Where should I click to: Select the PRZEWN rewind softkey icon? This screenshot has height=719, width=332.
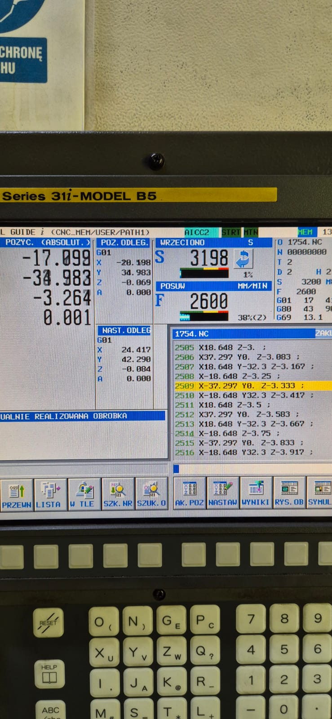(16, 494)
